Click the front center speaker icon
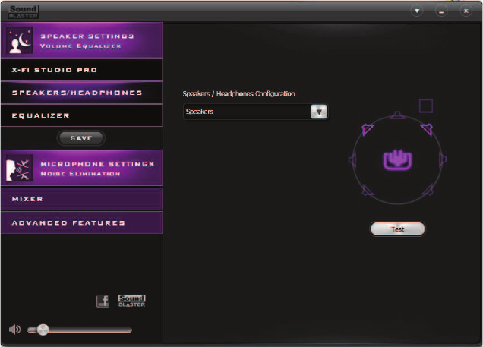 397,115
